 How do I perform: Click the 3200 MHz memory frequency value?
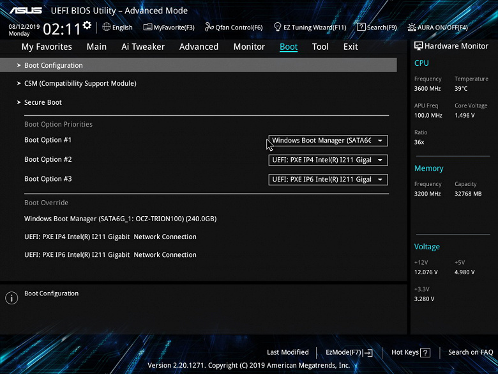pos(428,194)
